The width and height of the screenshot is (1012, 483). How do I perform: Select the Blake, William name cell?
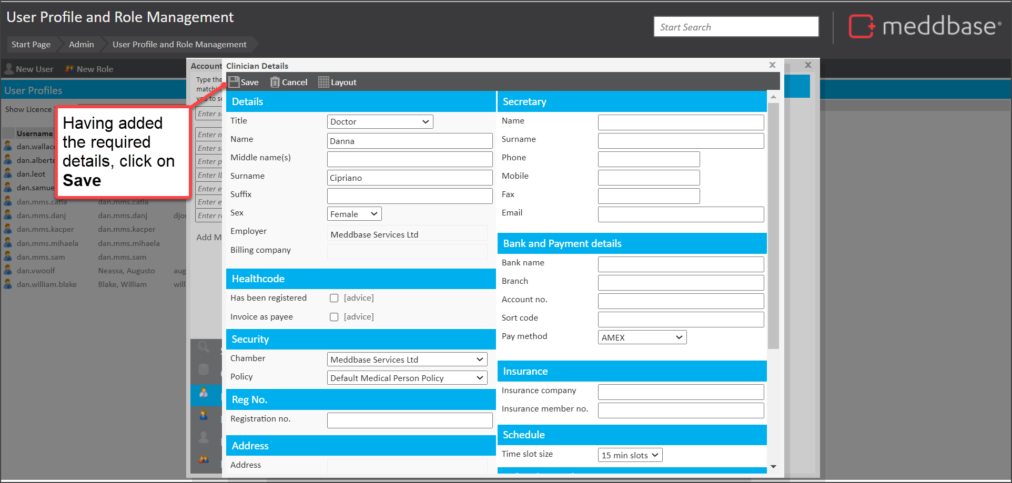pos(122,284)
